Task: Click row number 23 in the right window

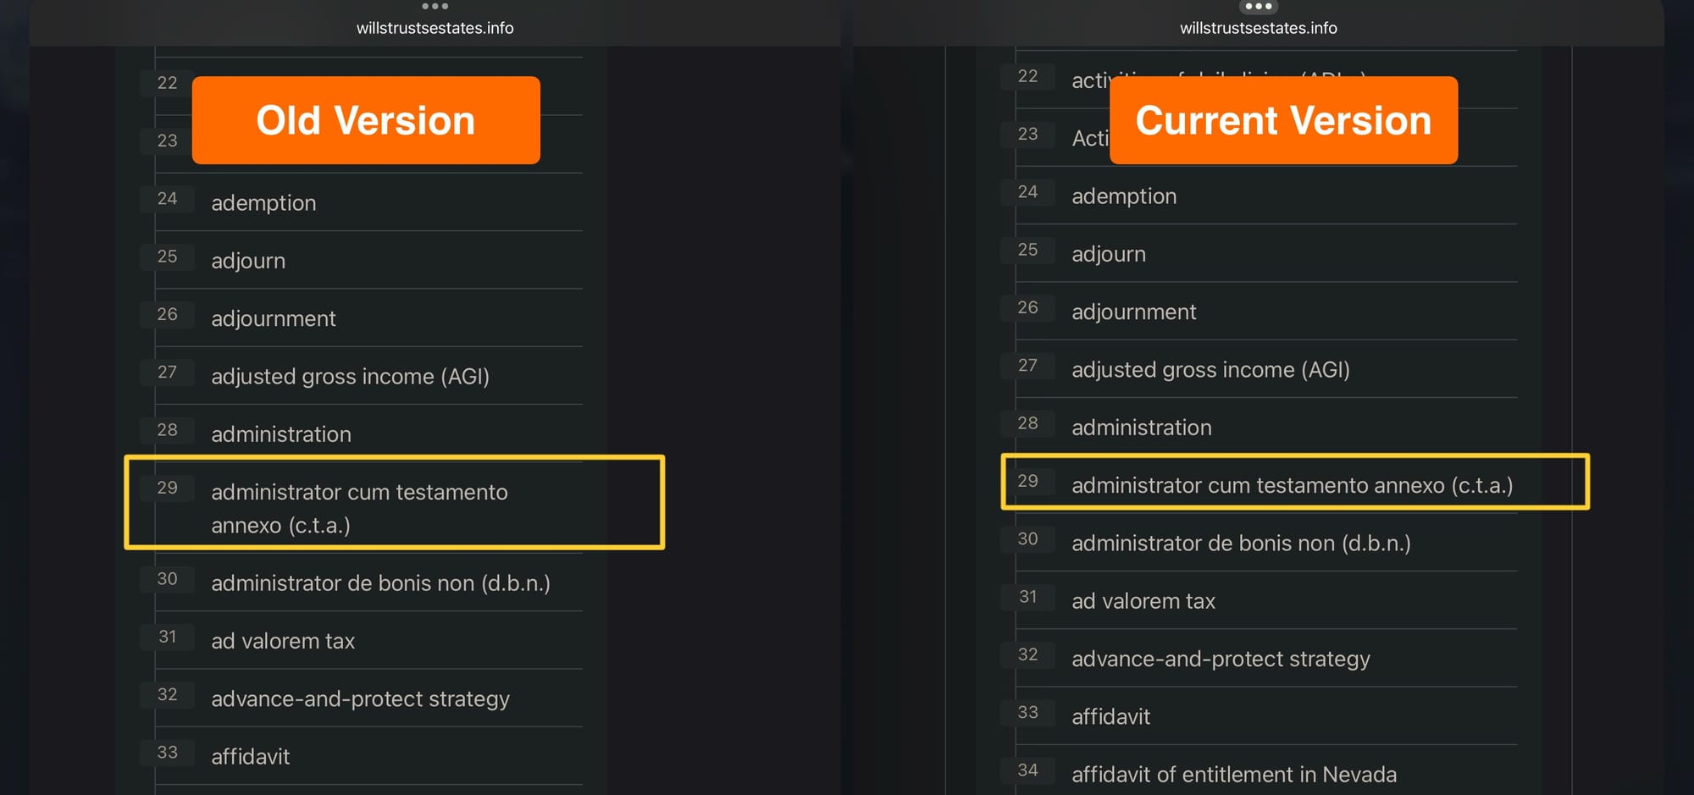Action: tap(1027, 134)
